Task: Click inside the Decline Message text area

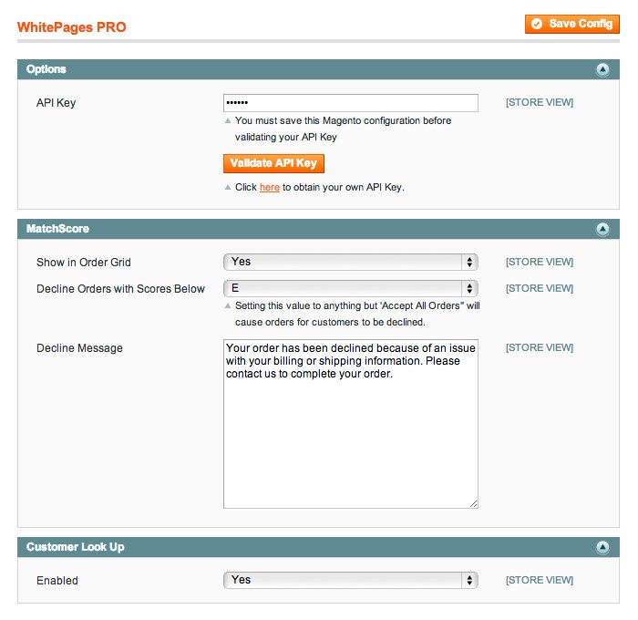Action: click(350, 424)
